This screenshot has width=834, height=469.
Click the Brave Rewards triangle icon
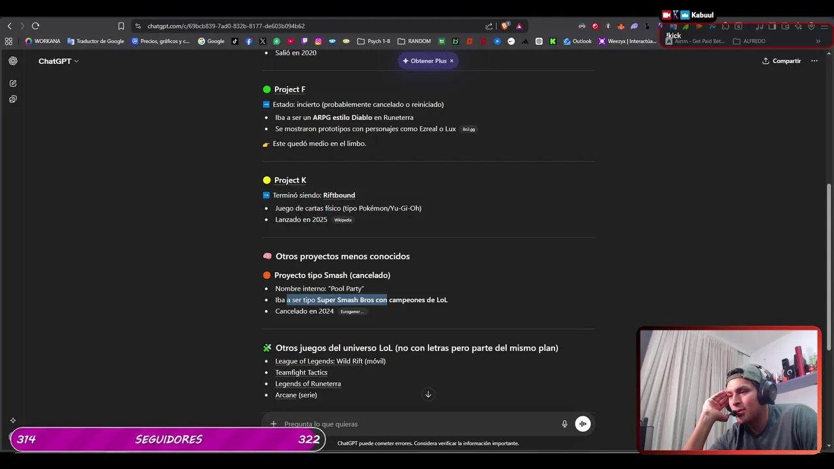[519, 26]
